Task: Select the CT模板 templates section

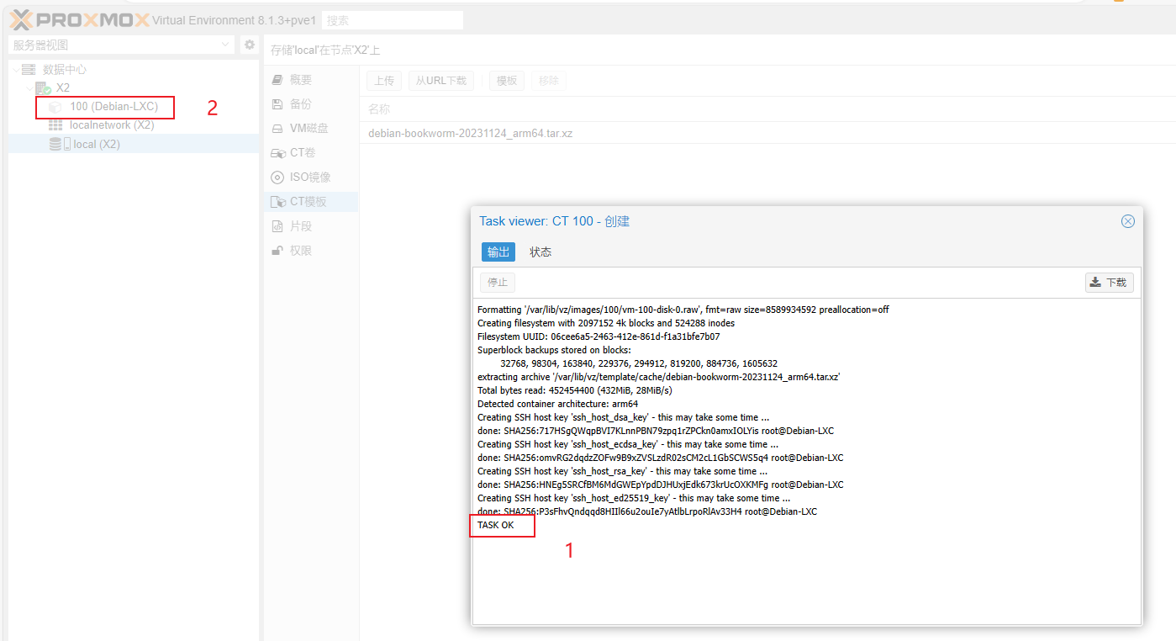Action: [x=308, y=202]
